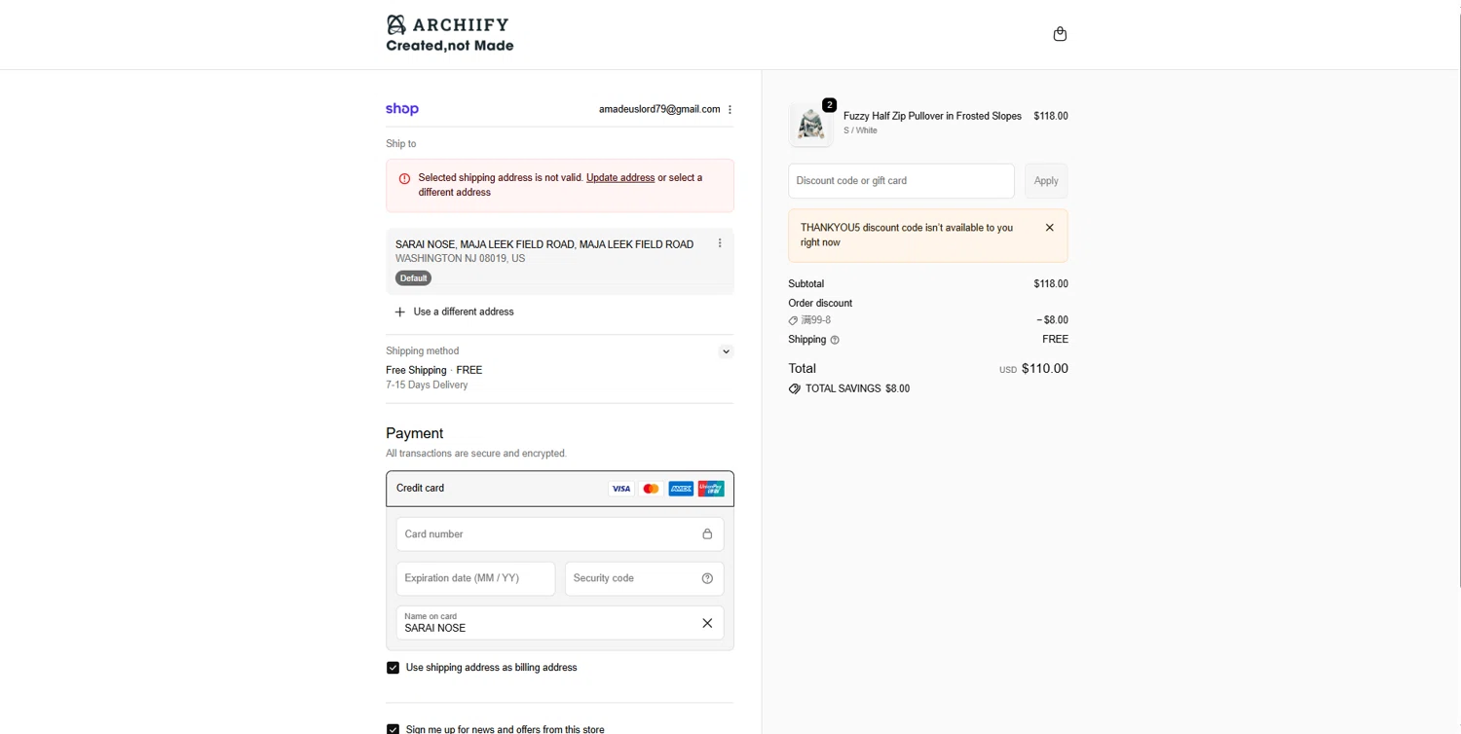Click the Mastercard icon
Image resolution: width=1461 pixels, height=734 pixels.
[x=651, y=489]
